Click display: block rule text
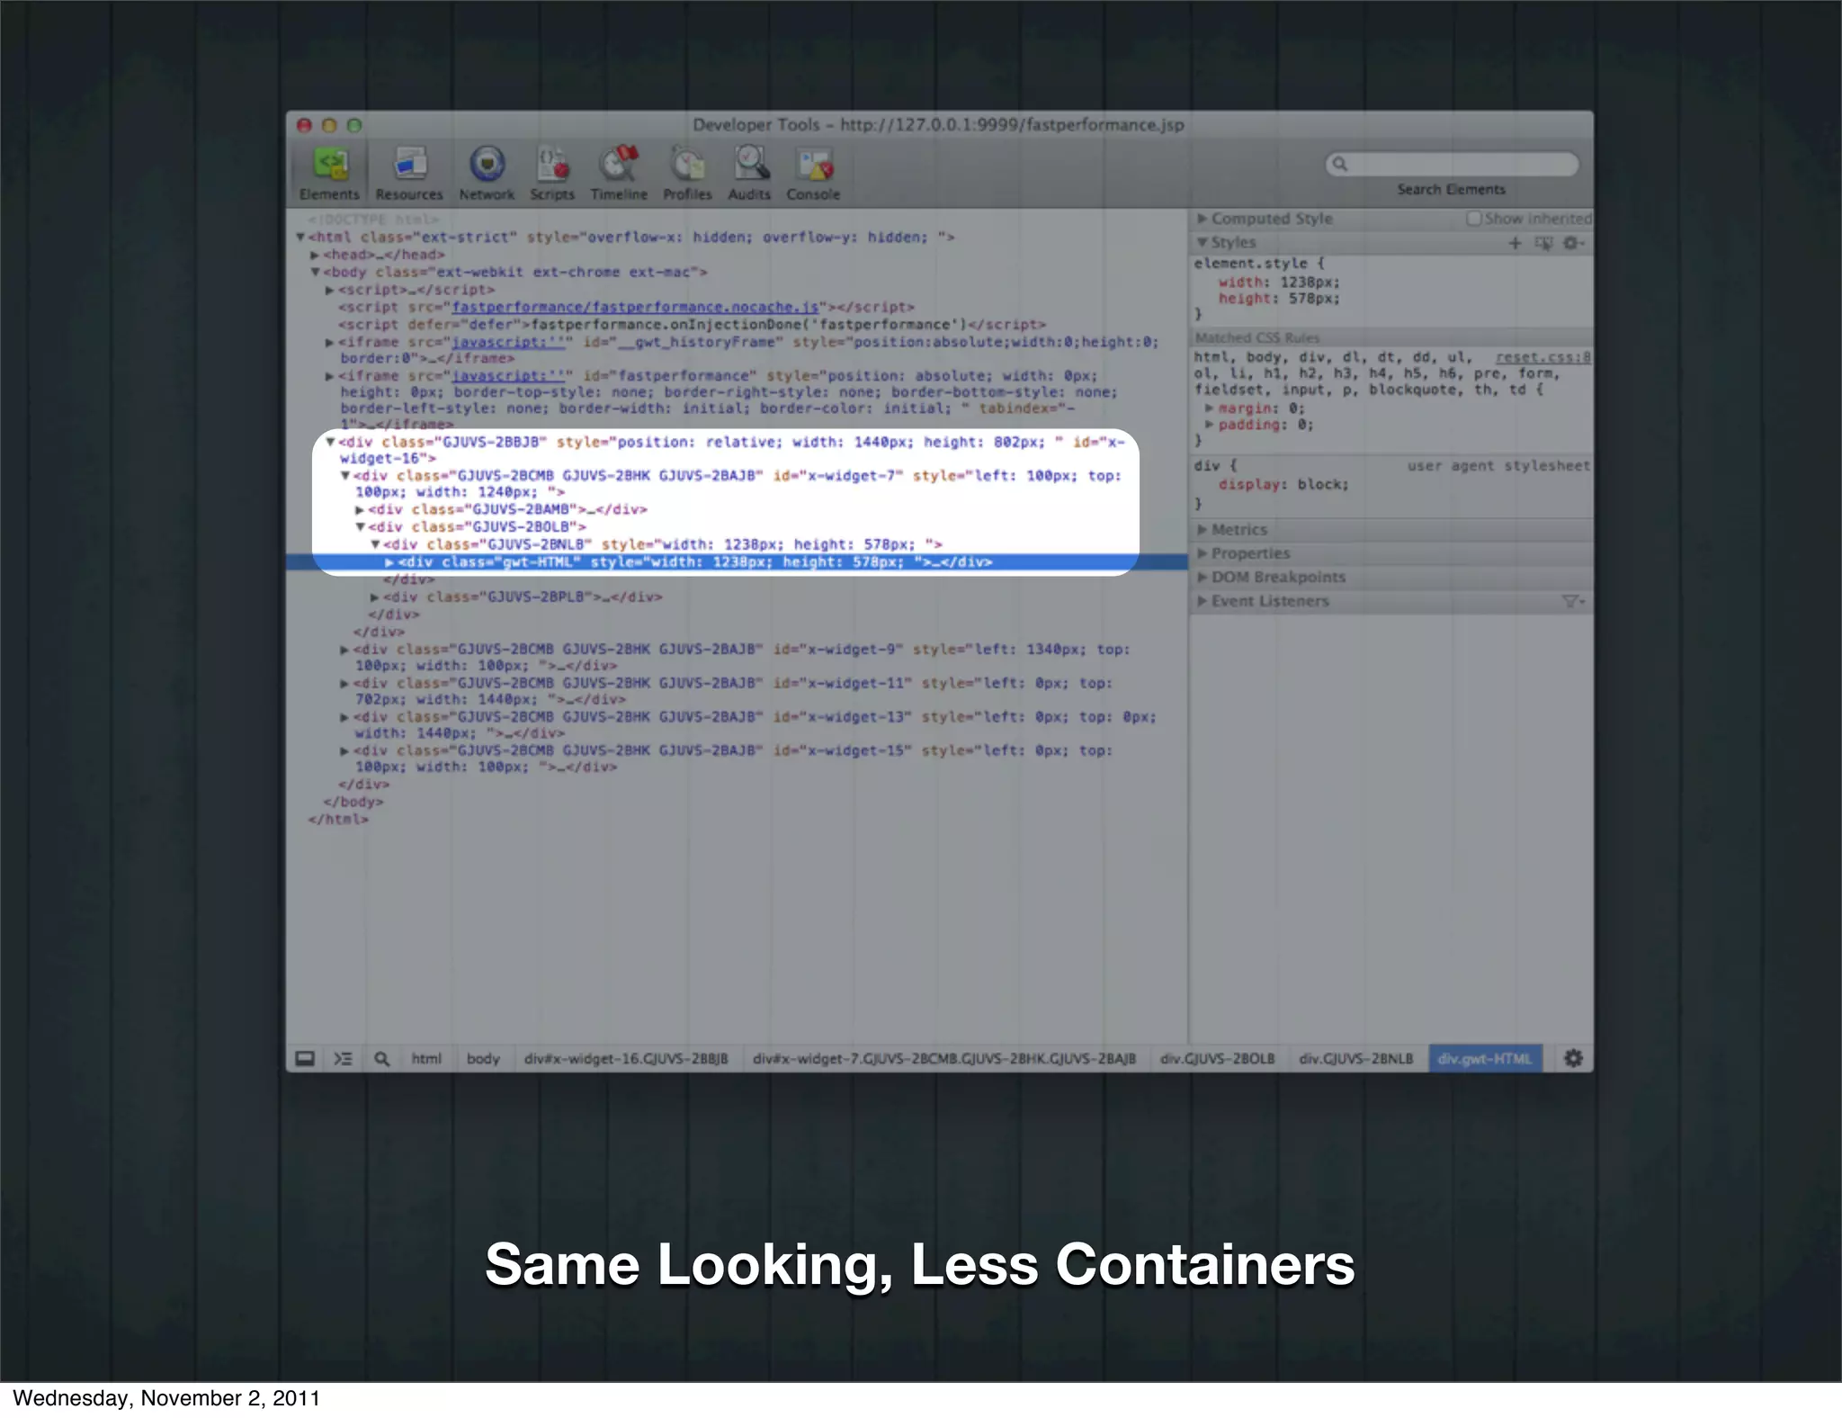 [1283, 484]
